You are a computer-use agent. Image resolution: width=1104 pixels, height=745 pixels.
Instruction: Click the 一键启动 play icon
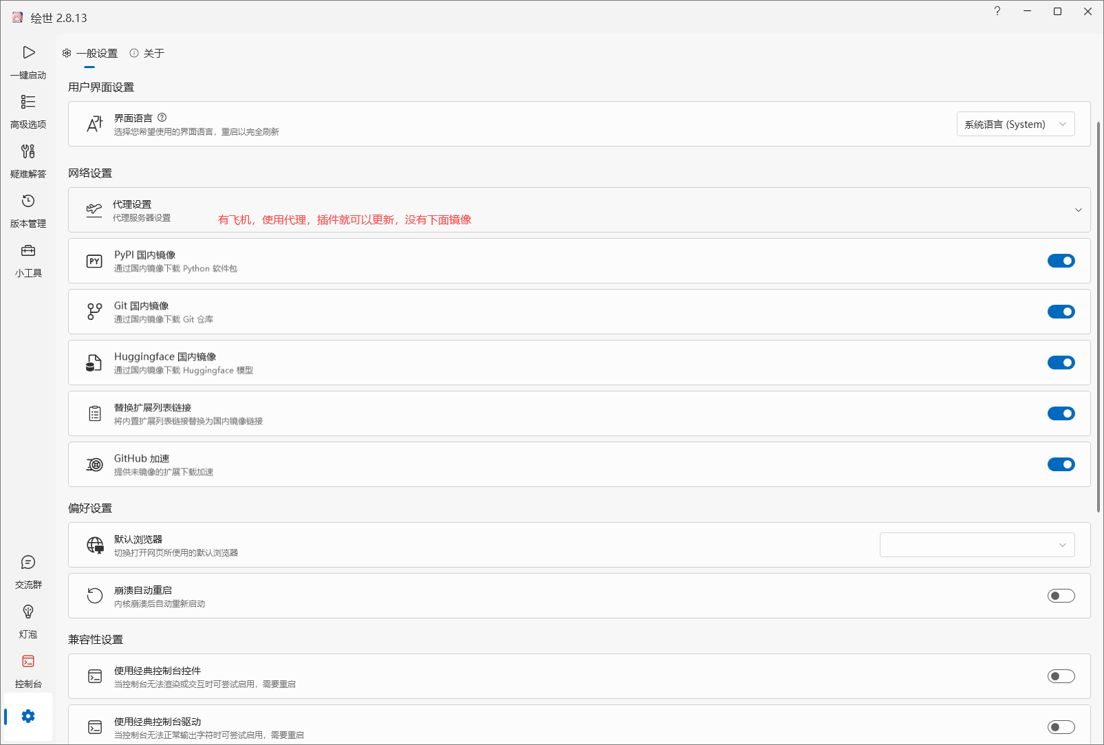pyautogui.click(x=28, y=53)
